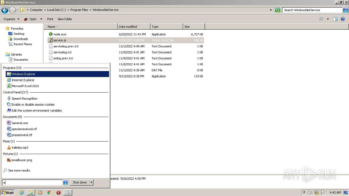
Task: Open Desktop in Favorites
Action: [x=19, y=34]
